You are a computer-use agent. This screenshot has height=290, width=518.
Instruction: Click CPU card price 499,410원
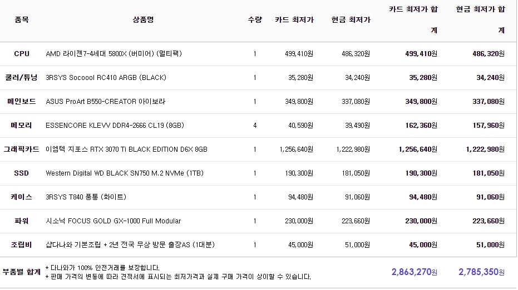pos(299,53)
